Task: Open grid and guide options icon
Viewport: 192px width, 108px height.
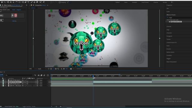Action: 58,69
